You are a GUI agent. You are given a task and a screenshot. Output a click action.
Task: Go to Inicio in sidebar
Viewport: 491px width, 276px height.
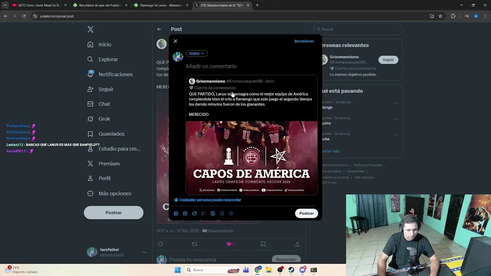(x=100, y=44)
